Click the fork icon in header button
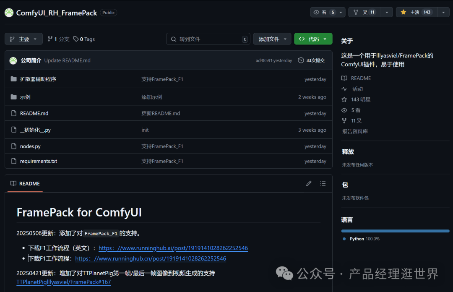453x292 pixels. [x=356, y=12]
